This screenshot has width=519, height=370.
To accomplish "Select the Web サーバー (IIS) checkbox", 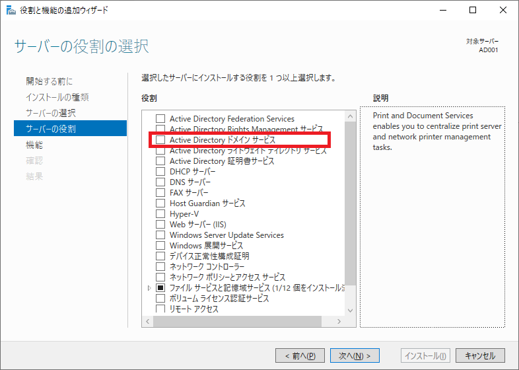I will click(160, 224).
